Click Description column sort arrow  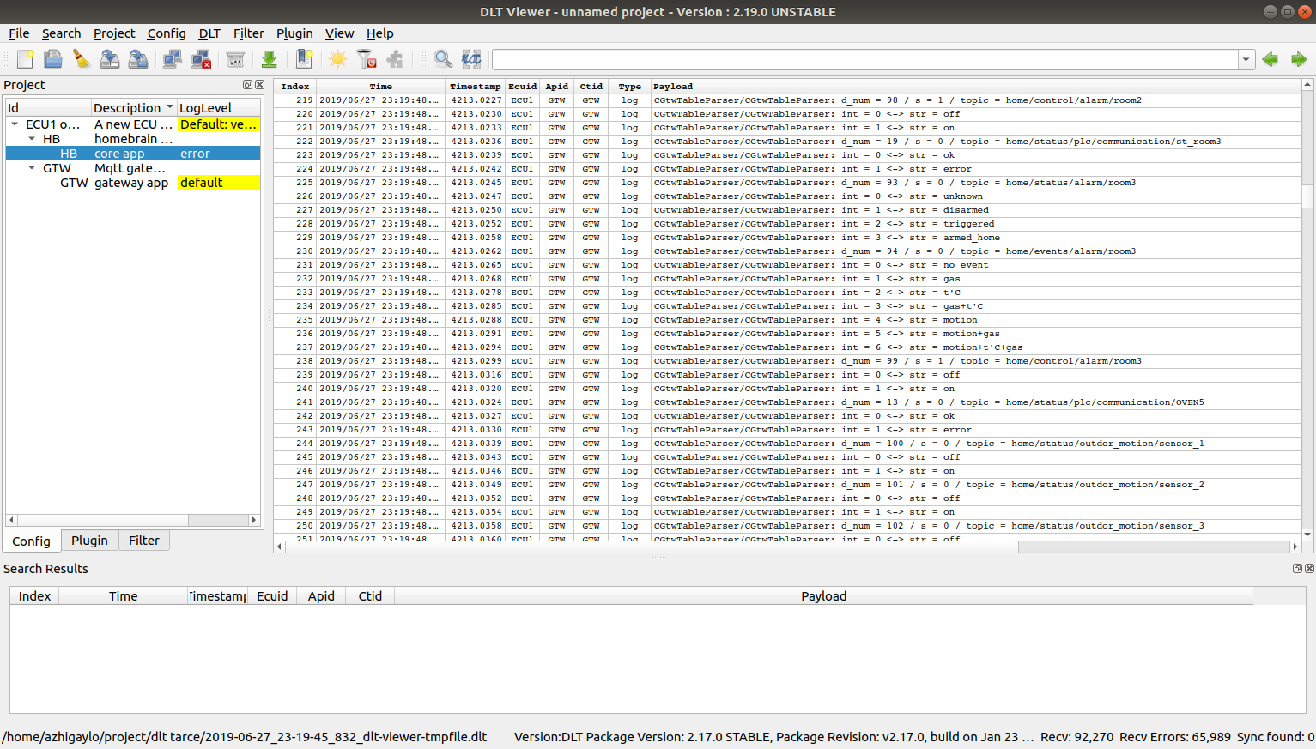(170, 107)
